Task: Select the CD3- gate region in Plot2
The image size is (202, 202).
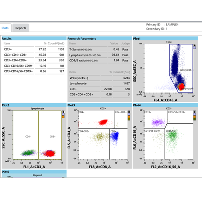Action: [x=25, y=135]
